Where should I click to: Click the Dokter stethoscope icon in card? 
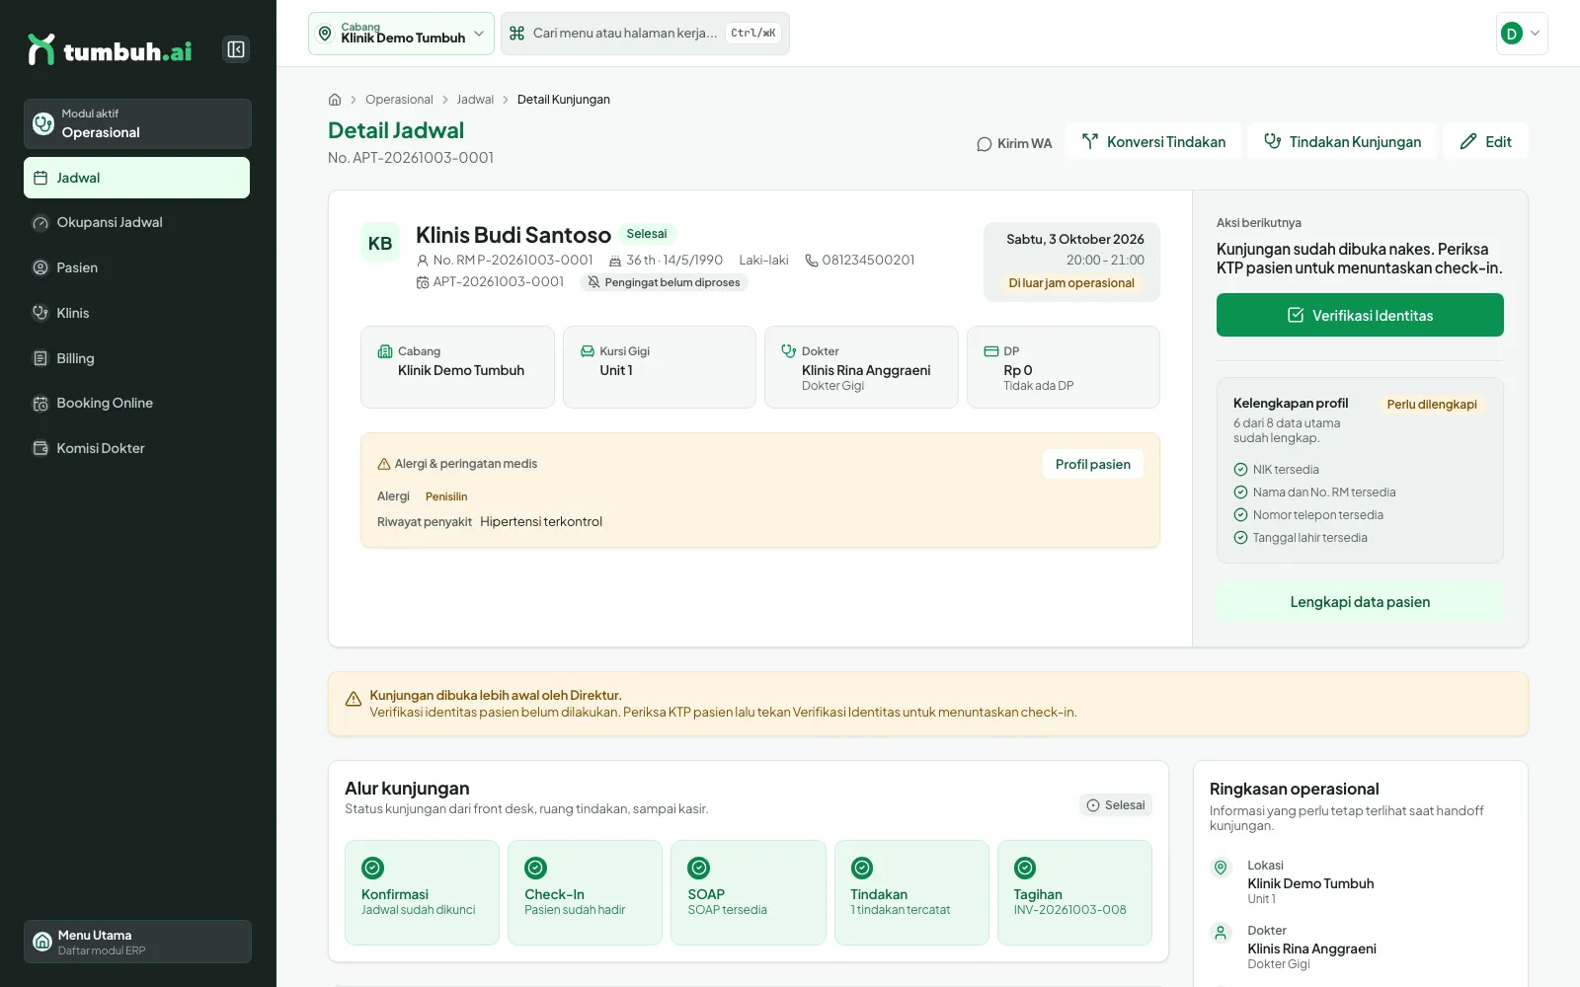(x=788, y=350)
